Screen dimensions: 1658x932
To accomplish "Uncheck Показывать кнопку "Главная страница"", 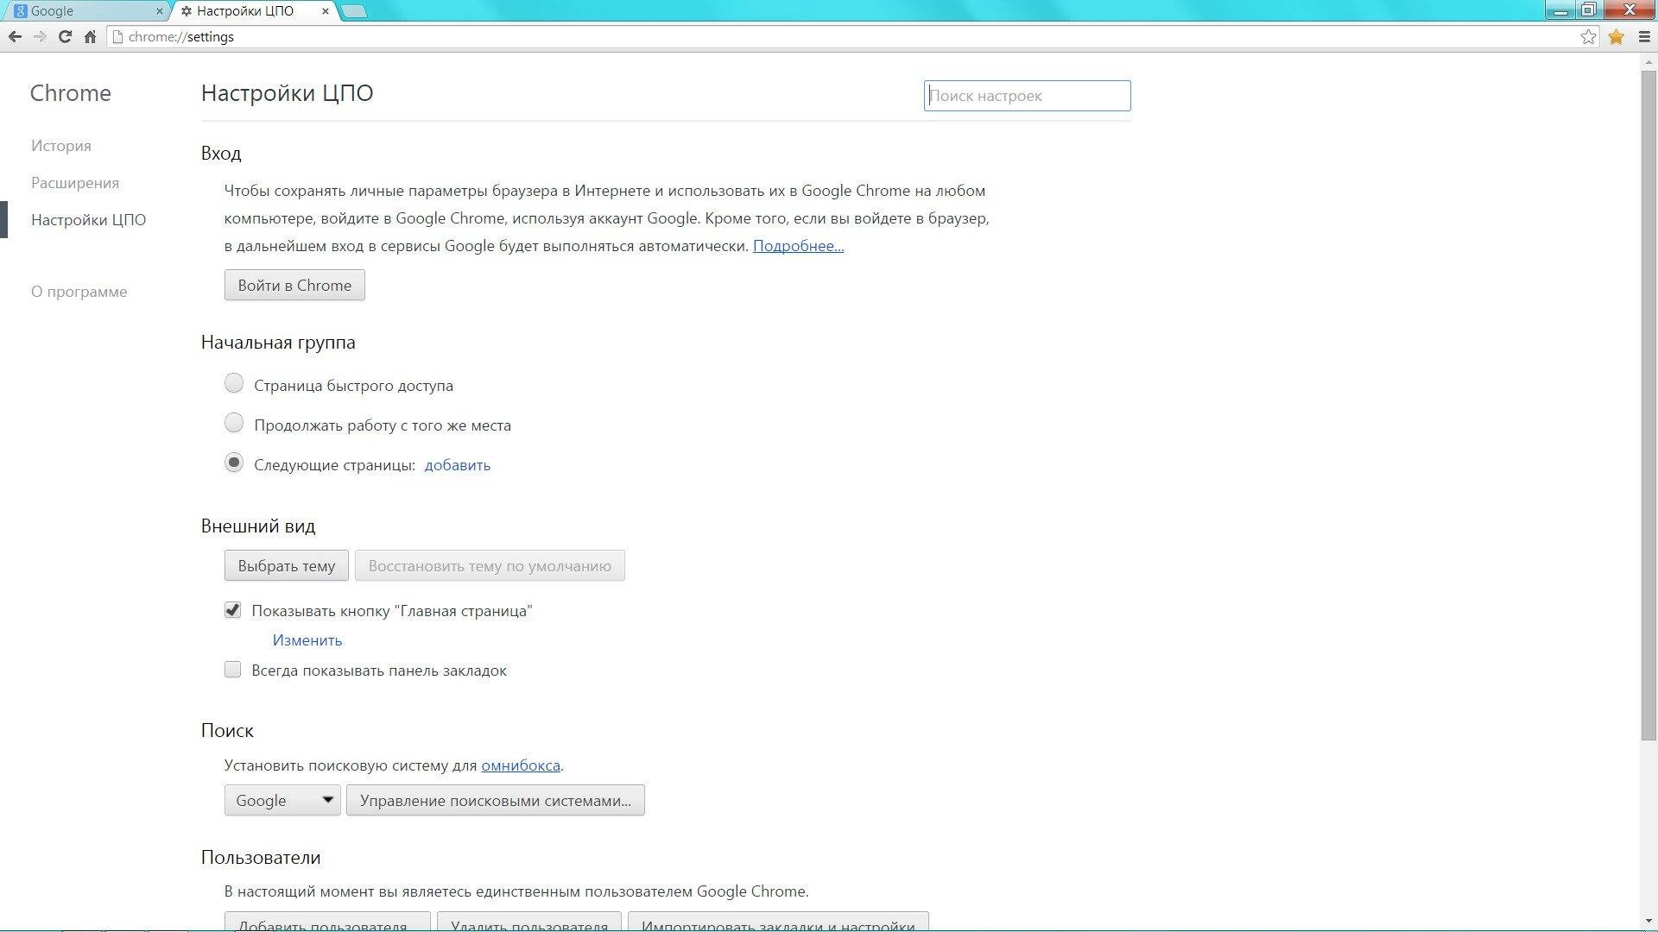I will point(232,610).
